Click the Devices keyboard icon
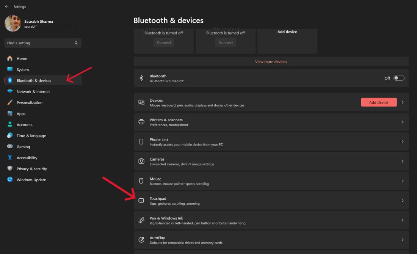The width and height of the screenshot is (417, 254). point(141,102)
